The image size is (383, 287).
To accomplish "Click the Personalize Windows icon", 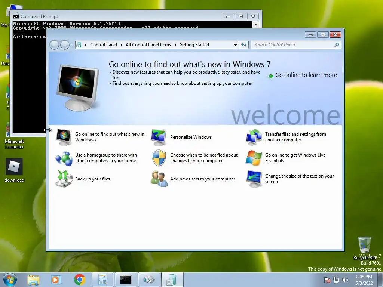I will coord(159,137).
